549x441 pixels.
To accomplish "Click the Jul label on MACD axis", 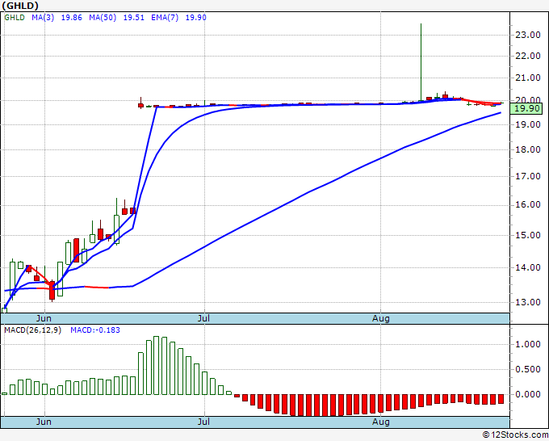I will click(203, 422).
